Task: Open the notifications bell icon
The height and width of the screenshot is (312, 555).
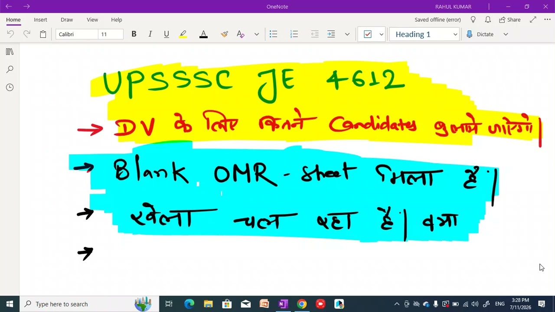Action: pyautogui.click(x=488, y=19)
